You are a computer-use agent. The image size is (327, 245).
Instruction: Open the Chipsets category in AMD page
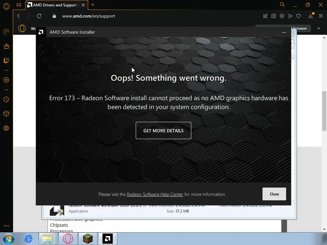tap(59, 225)
